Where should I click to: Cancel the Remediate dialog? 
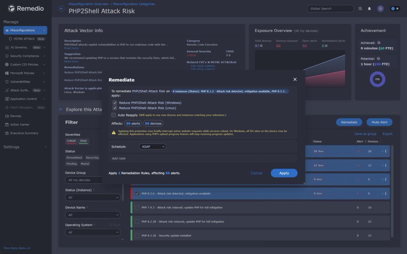pyautogui.click(x=256, y=173)
